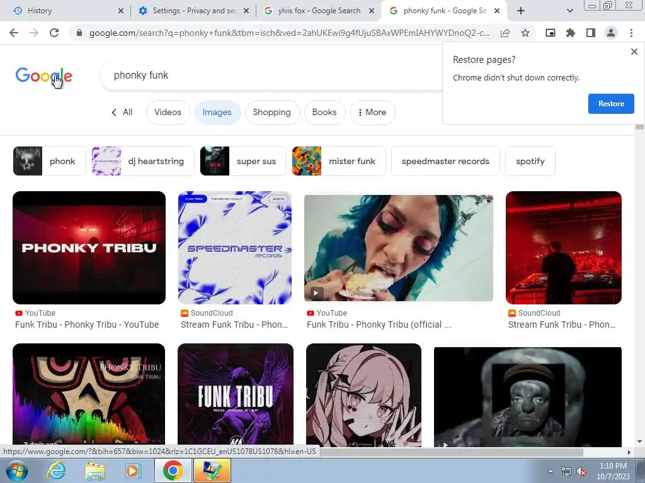Select the Books filter
This screenshot has height=483, width=645.
(x=324, y=112)
